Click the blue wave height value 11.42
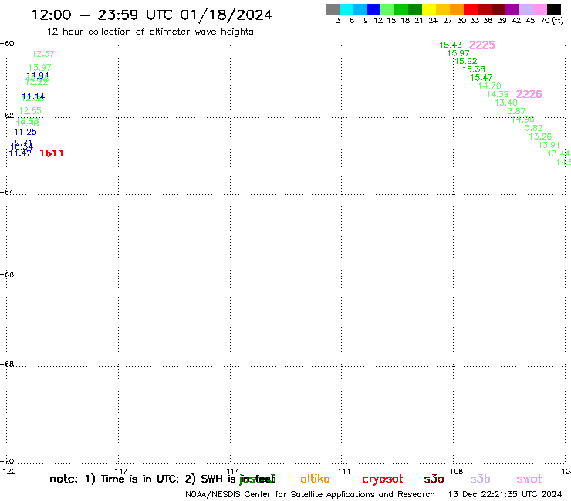571x501 pixels. 20,153
